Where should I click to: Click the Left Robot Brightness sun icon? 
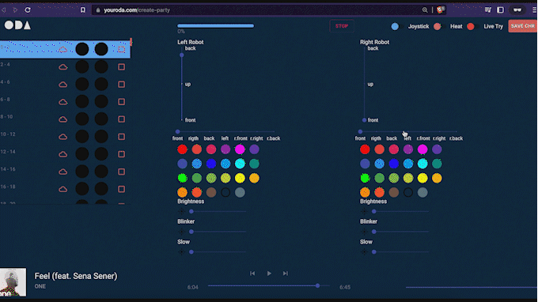tap(181, 212)
